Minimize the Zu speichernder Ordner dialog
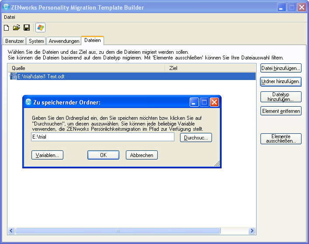 194,102
